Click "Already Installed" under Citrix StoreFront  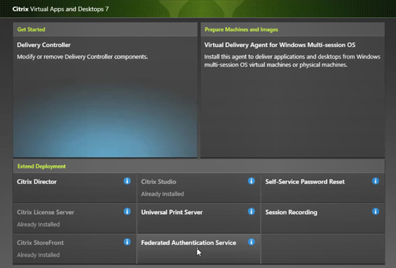click(x=38, y=255)
